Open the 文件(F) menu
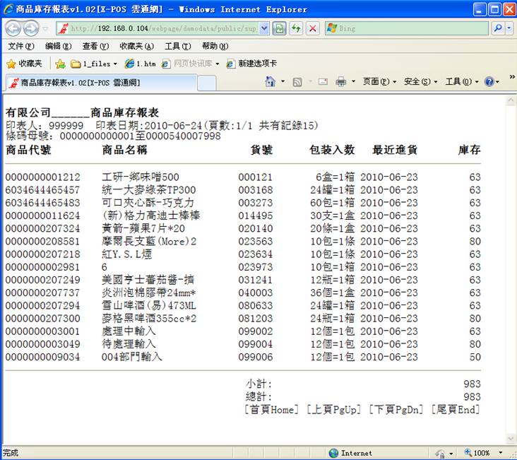Viewport: 517px width, 460px height. [20, 46]
